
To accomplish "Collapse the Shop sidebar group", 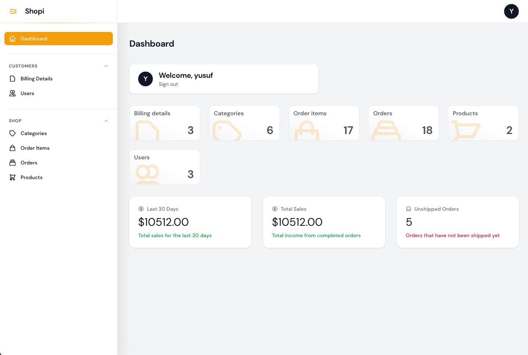I will tap(106, 121).
